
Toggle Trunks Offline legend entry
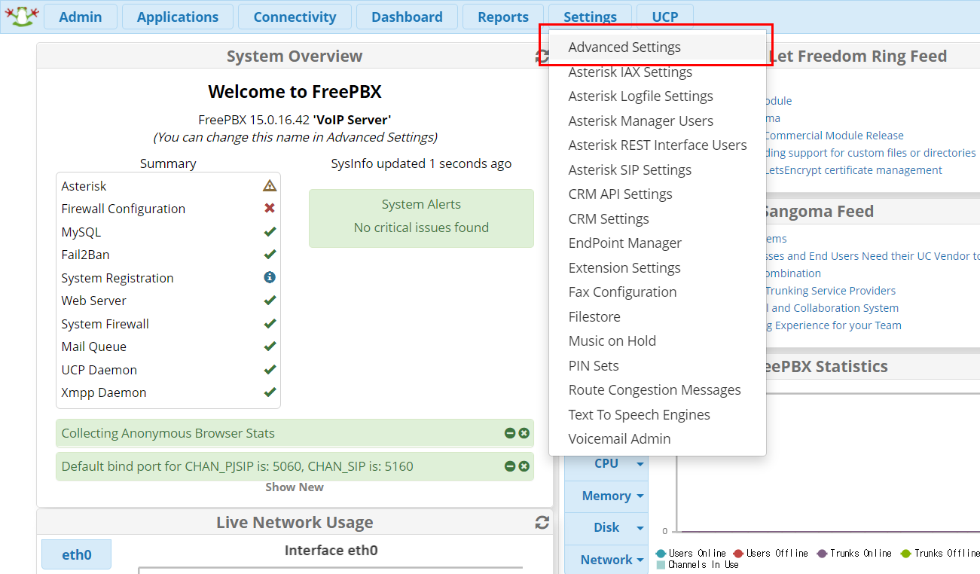(x=939, y=554)
